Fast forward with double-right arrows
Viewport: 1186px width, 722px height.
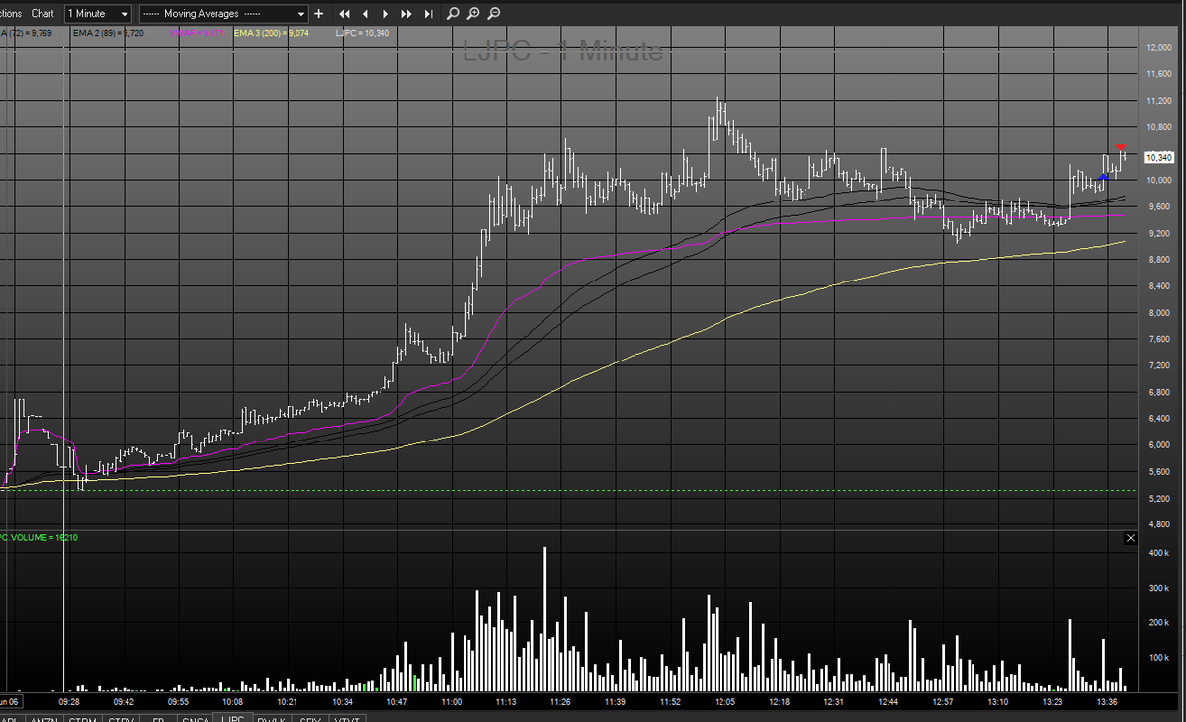407,14
